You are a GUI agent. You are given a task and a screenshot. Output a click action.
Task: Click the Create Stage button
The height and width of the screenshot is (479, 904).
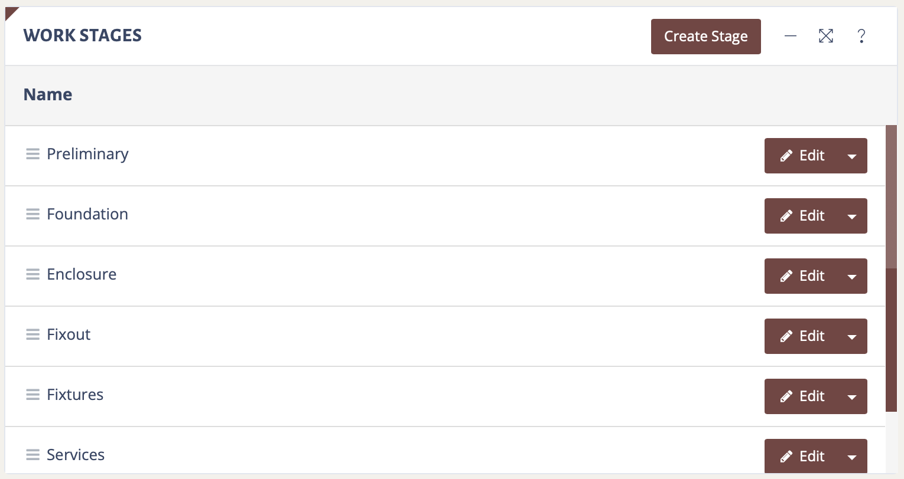tap(705, 36)
